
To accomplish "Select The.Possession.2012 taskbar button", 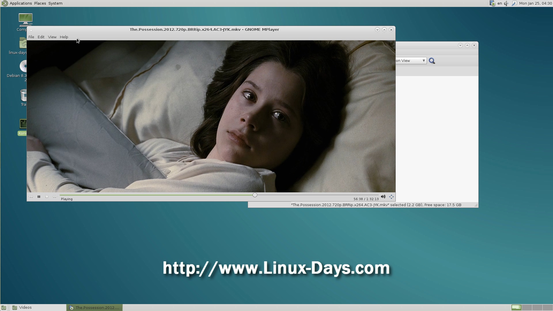I will tap(94, 308).
